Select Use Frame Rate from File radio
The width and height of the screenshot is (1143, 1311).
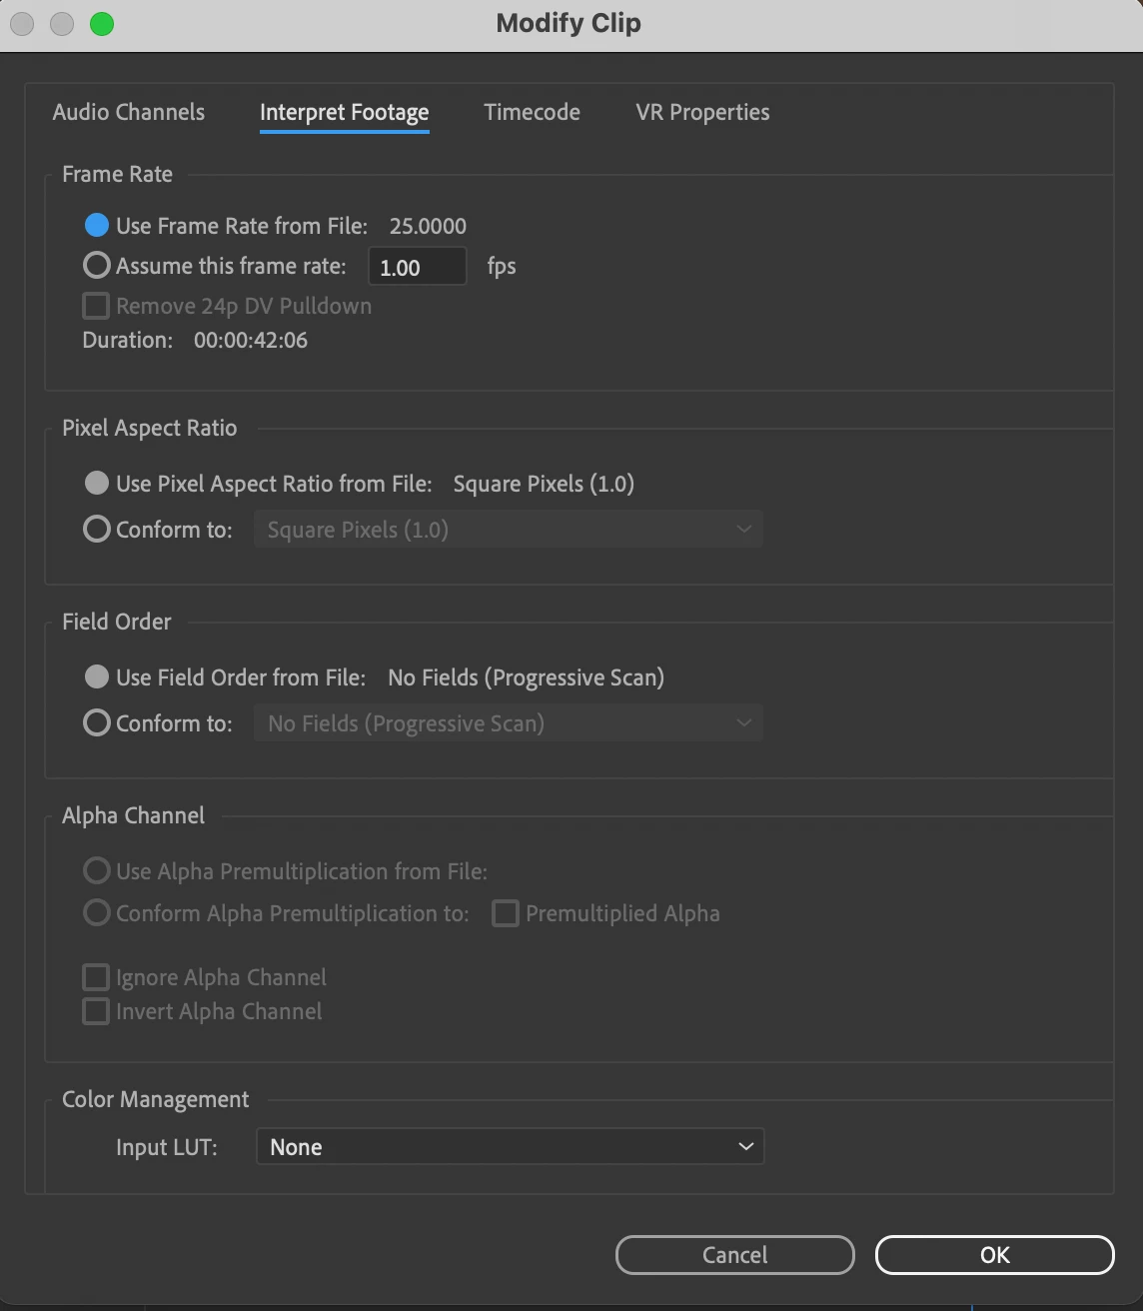coord(97,226)
